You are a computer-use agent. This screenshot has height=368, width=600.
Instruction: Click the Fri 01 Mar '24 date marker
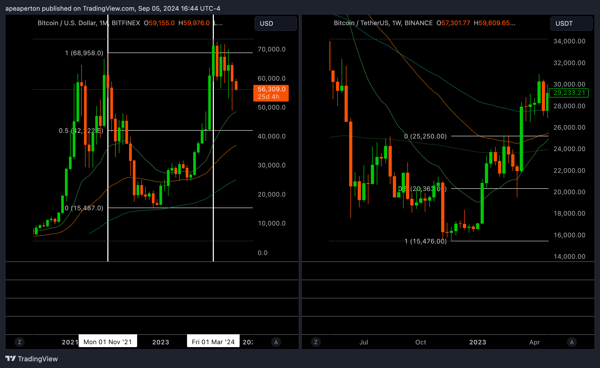[x=213, y=341]
